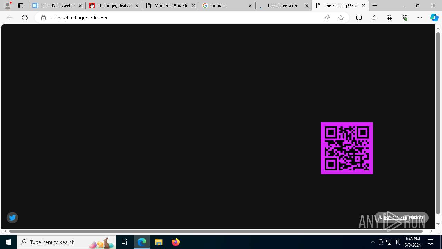Click the vertical scrollbar down arrow
The width and height of the screenshot is (442, 249).
(438, 224)
